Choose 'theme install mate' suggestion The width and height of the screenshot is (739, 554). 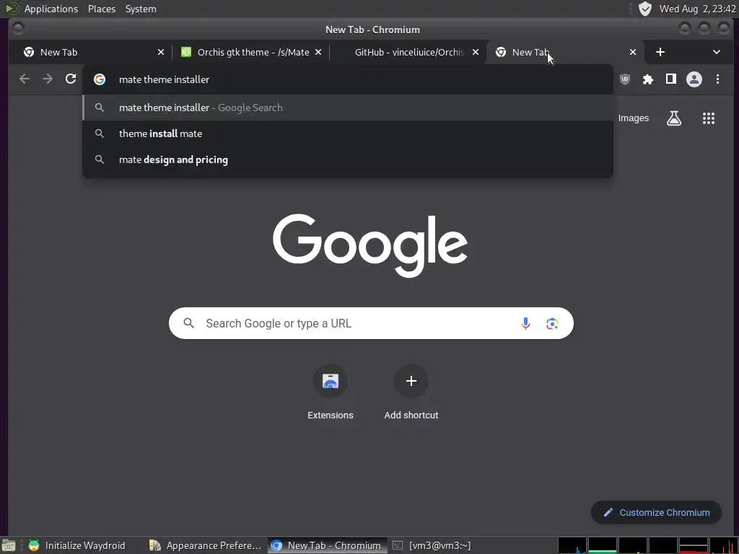pyautogui.click(x=348, y=133)
